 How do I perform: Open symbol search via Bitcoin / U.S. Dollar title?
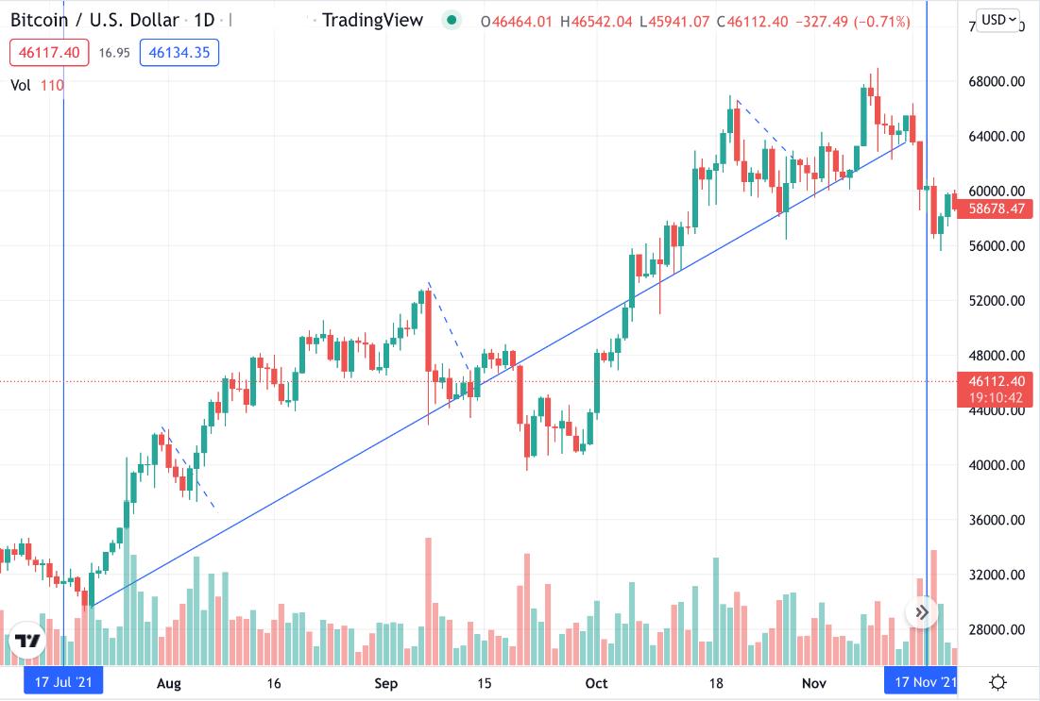(x=94, y=19)
